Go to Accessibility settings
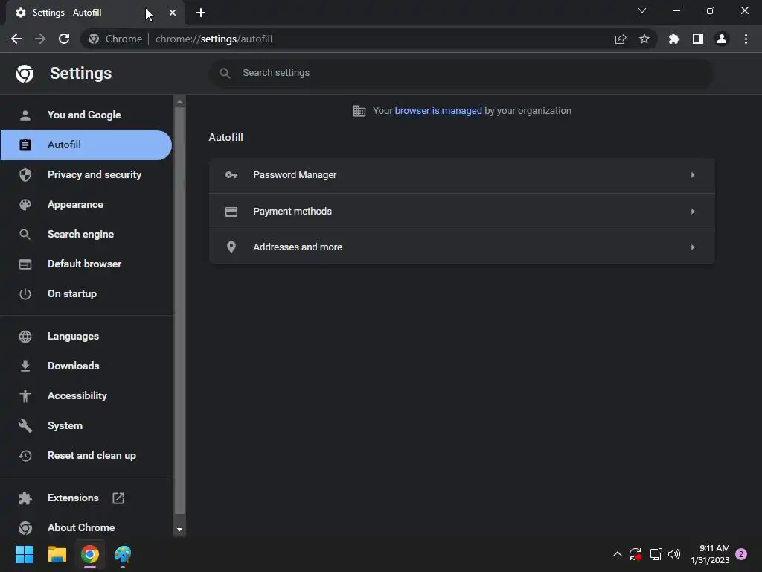This screenshot has width=762, height=572. pyautogui.click(x=86, y=396)
